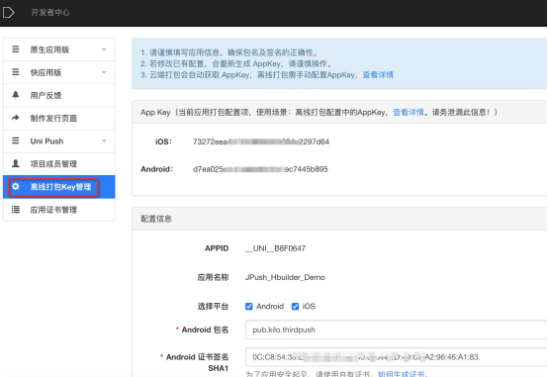Click the list icon beside Uni Push

(x=16, y=141)
